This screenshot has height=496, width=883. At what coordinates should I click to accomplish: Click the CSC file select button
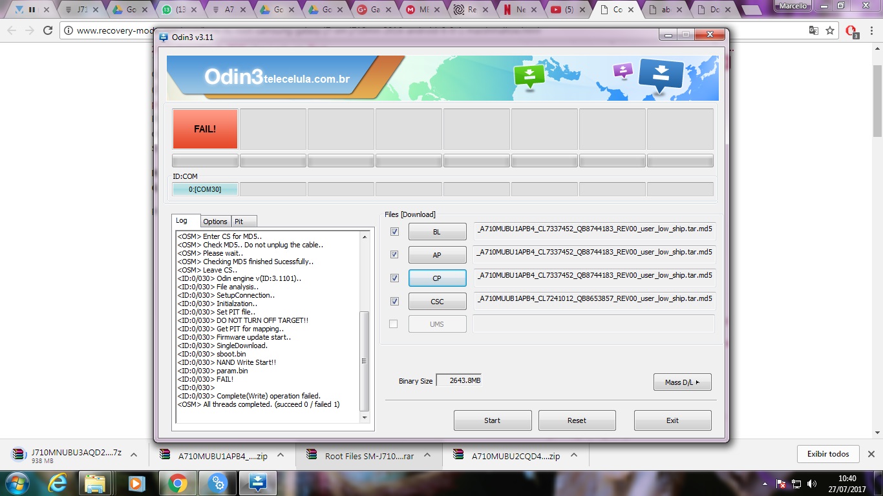pos(437,302)
